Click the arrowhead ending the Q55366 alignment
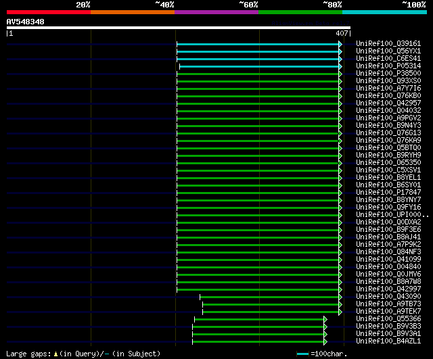Screen dimensions: 433x359 click(325, 320)
